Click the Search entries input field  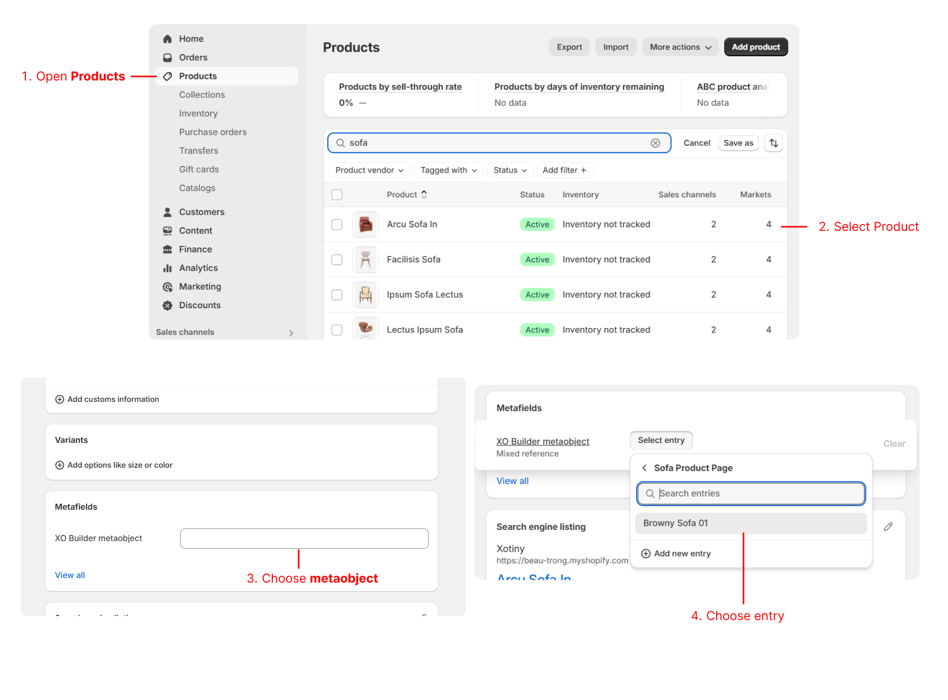pyautogui.click(x=751, y=493)
